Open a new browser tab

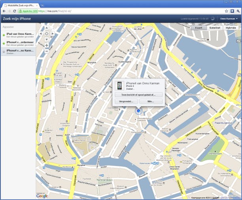42,6
